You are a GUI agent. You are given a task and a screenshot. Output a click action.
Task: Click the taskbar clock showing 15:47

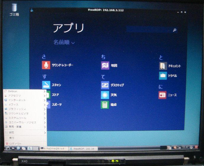pos(185,147)
